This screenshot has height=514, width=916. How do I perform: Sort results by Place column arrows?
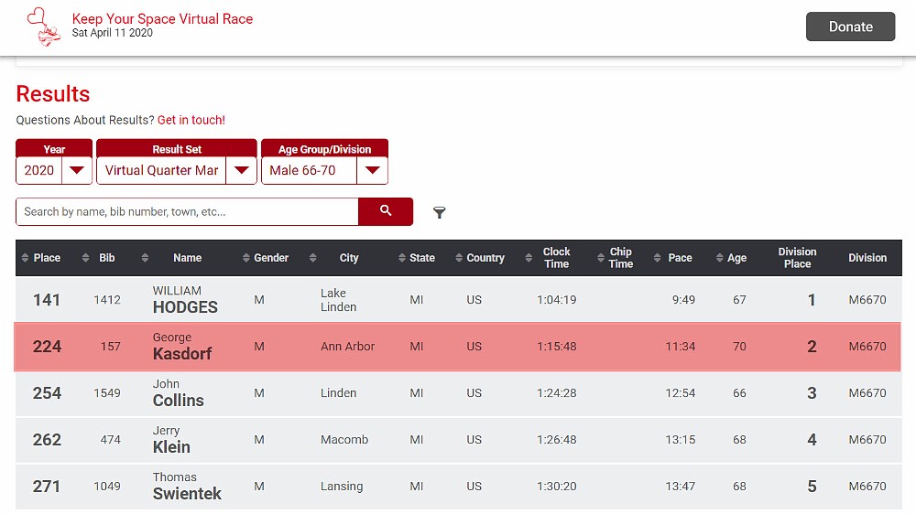pyautogui.click(x=25, y=258)
